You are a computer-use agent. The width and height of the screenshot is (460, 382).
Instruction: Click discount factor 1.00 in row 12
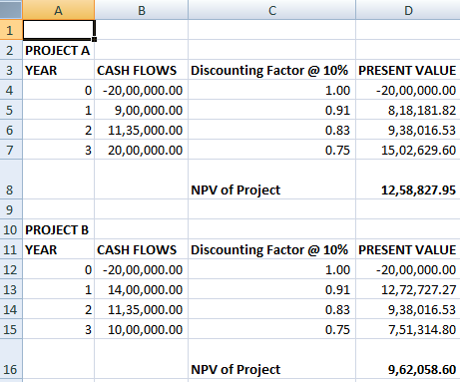(x=271, y=269)
